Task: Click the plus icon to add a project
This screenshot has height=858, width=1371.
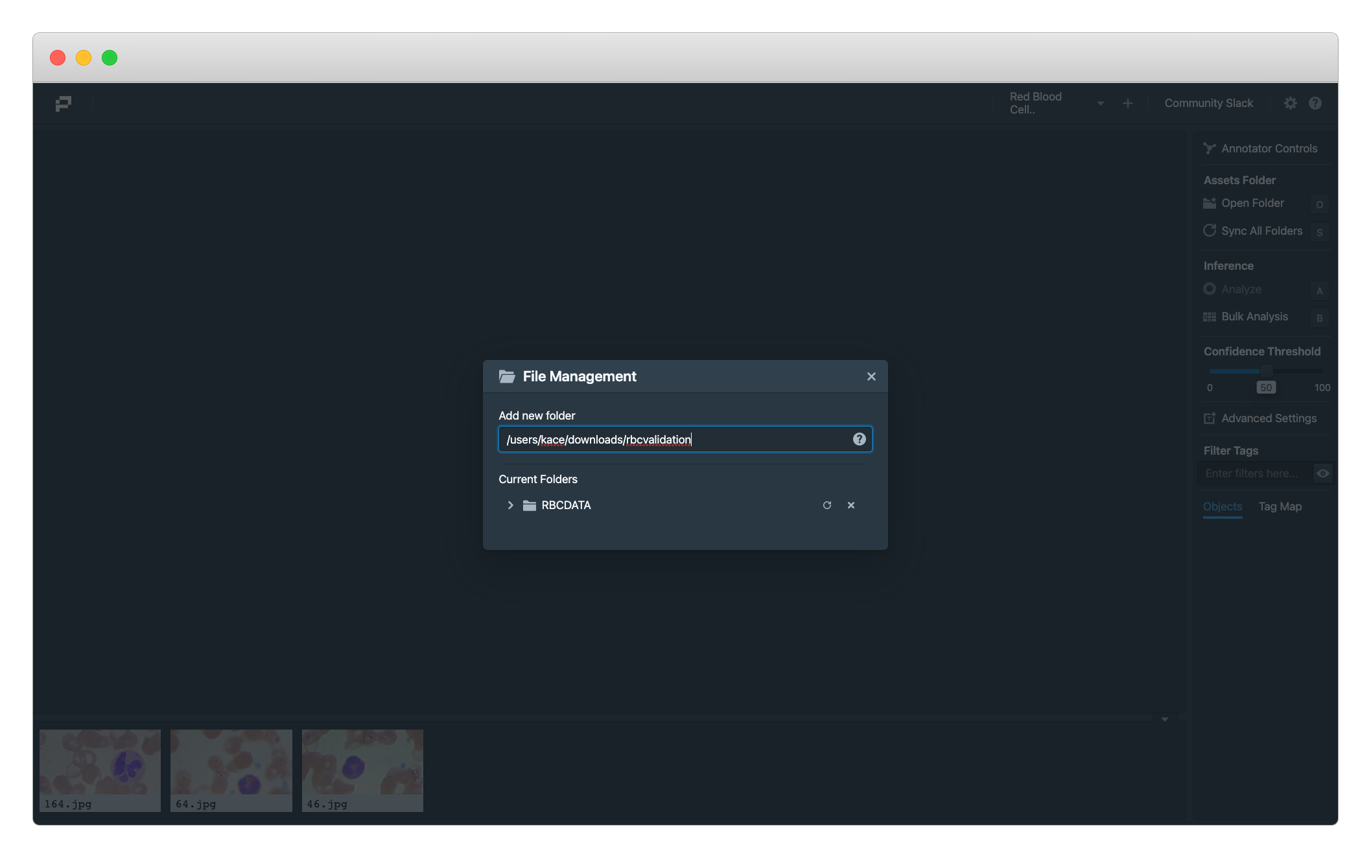Action: tap(1128, 103)
